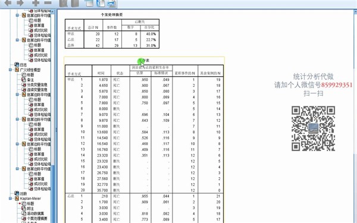357x223 pixels.
Task: Click the time value 1.870
Action: 104,80
